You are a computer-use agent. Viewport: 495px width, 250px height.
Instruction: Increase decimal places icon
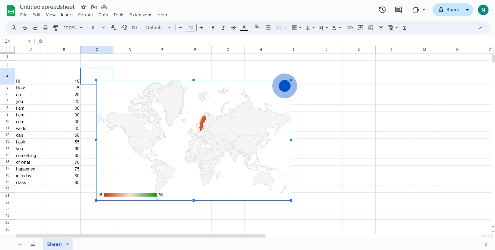[124, 28]
